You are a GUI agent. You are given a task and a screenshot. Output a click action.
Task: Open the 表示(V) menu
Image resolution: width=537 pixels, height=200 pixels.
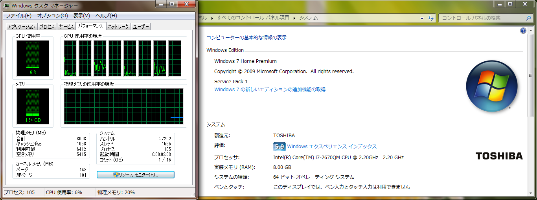coord(82,16)
